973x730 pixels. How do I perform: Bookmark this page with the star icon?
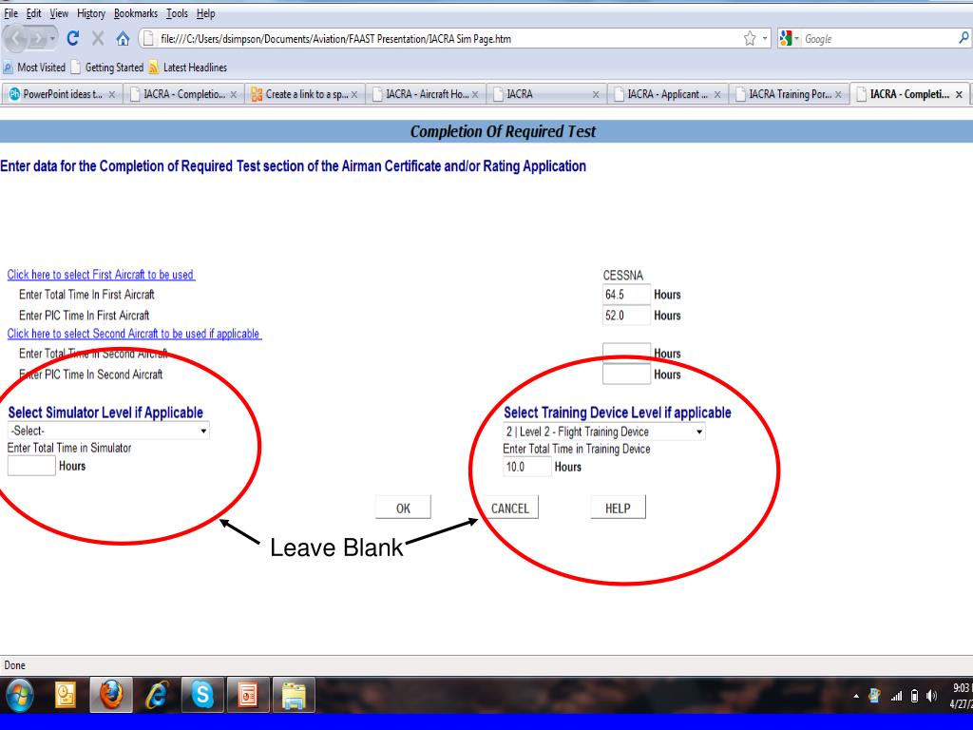click(x=750, y=38)
